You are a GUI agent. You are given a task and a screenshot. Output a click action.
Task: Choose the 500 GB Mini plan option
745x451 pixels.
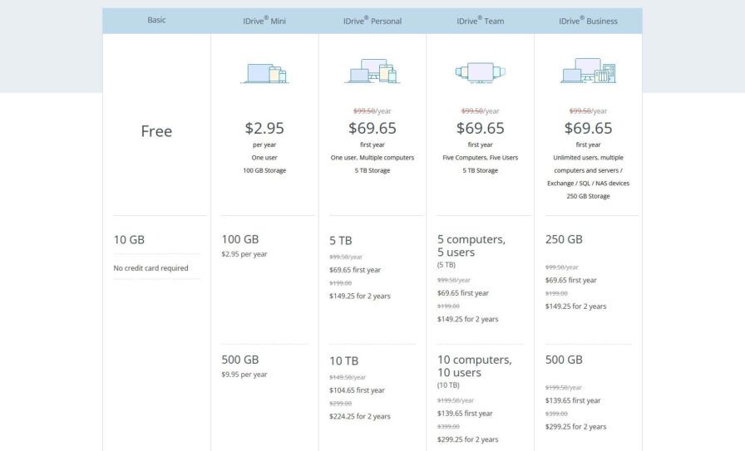coord(240,360)
